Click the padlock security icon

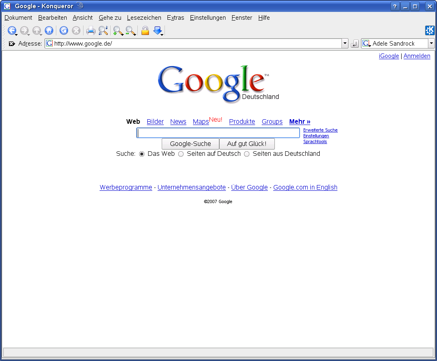[x=145, y=30]
